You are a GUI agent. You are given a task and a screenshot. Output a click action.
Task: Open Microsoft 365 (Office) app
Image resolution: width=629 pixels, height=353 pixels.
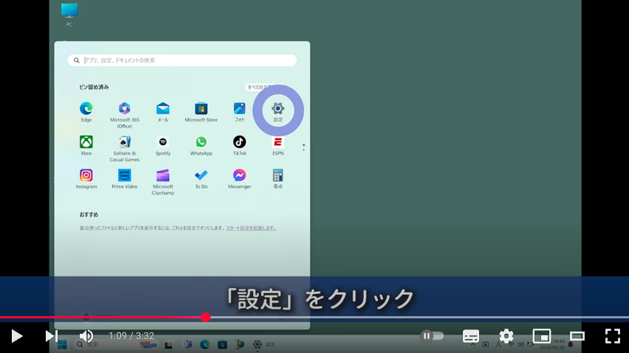[x=124, y=115]
